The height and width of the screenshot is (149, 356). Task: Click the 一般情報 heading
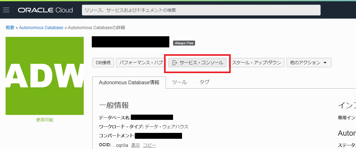[x=114, y=105]
